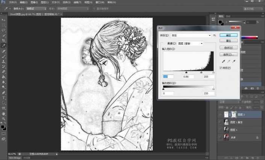Select the Type (T) tool

(4, 97)
